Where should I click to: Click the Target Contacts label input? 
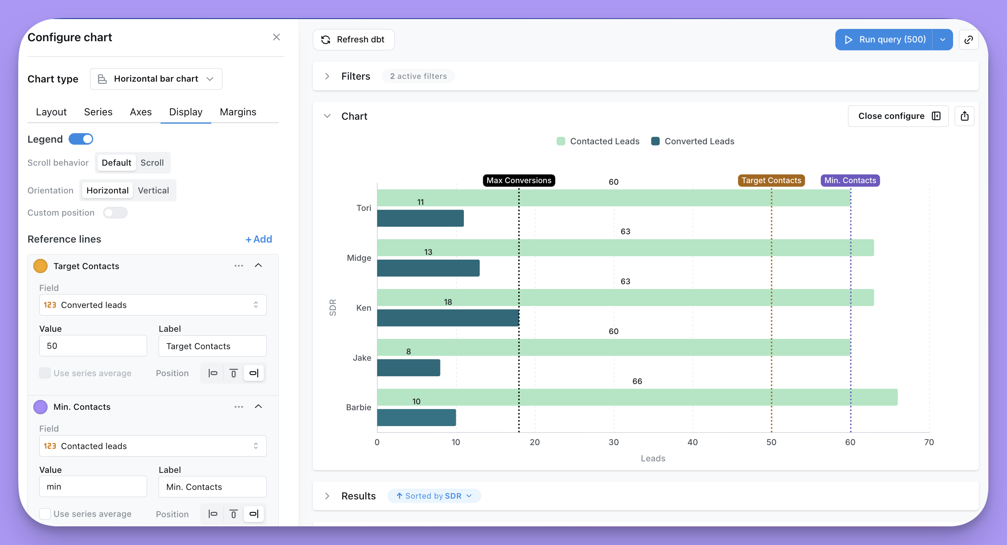(x=213, y=346)
